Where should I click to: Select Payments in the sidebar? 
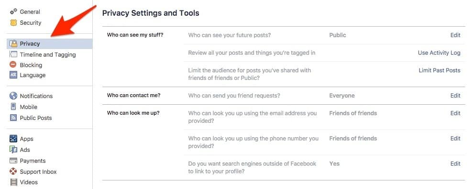pyautogui.click(x=33, y=161)
